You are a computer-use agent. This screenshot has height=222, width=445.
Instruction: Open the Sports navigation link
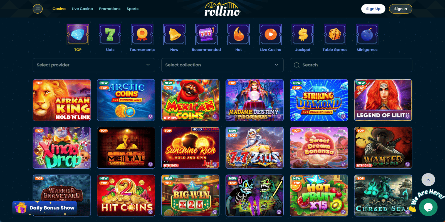(132, 9)
